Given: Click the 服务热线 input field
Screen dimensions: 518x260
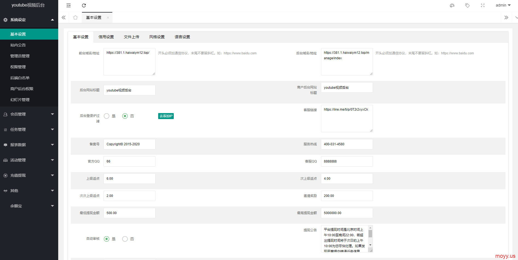Looking at the screenshot, I should tap(347, 144).
